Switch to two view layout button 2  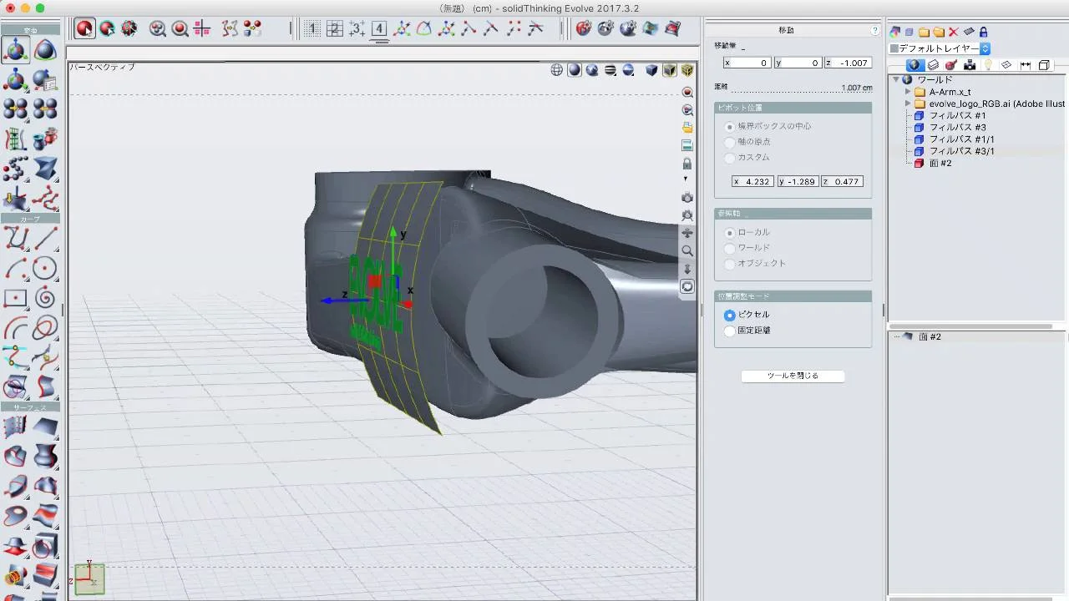(335, 28)
